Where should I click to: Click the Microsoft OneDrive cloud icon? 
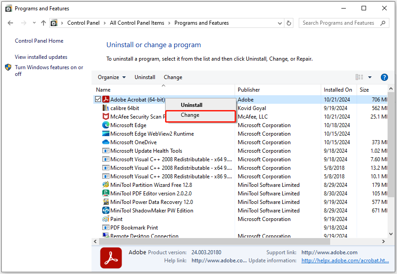106,142
